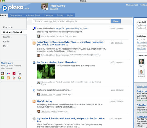Open YouTube - Mashup Camp Plaxo demo
The height and width of the screenshot is (128, 147).
pos(57,62)
